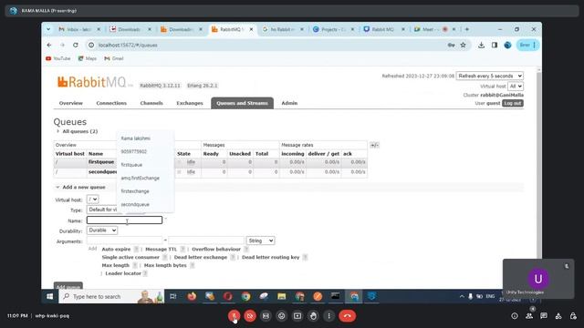
Task: Open help icon next to Leader locator
Action: (145, 273)
